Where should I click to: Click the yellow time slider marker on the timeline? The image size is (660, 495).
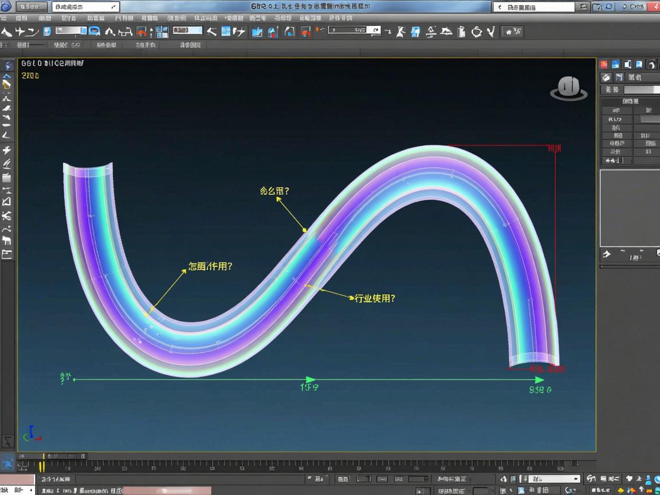pos(42,466)
